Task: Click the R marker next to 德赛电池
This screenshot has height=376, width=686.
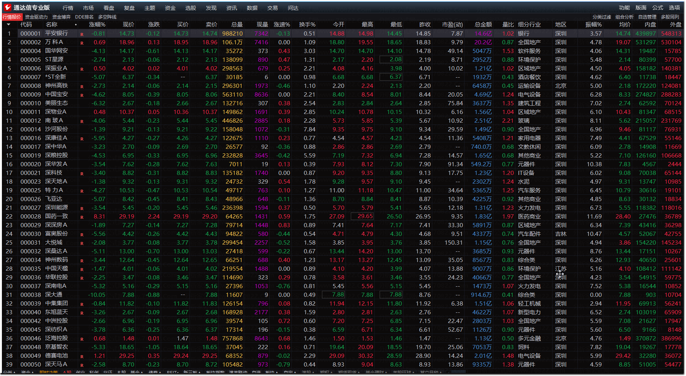Action: coord(82,357)
